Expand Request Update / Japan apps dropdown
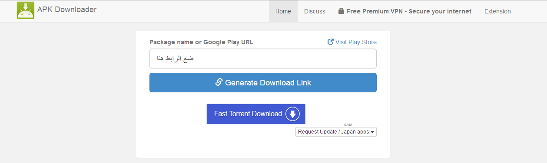Screen dimensions: 547x163 (x=336, y=132)
